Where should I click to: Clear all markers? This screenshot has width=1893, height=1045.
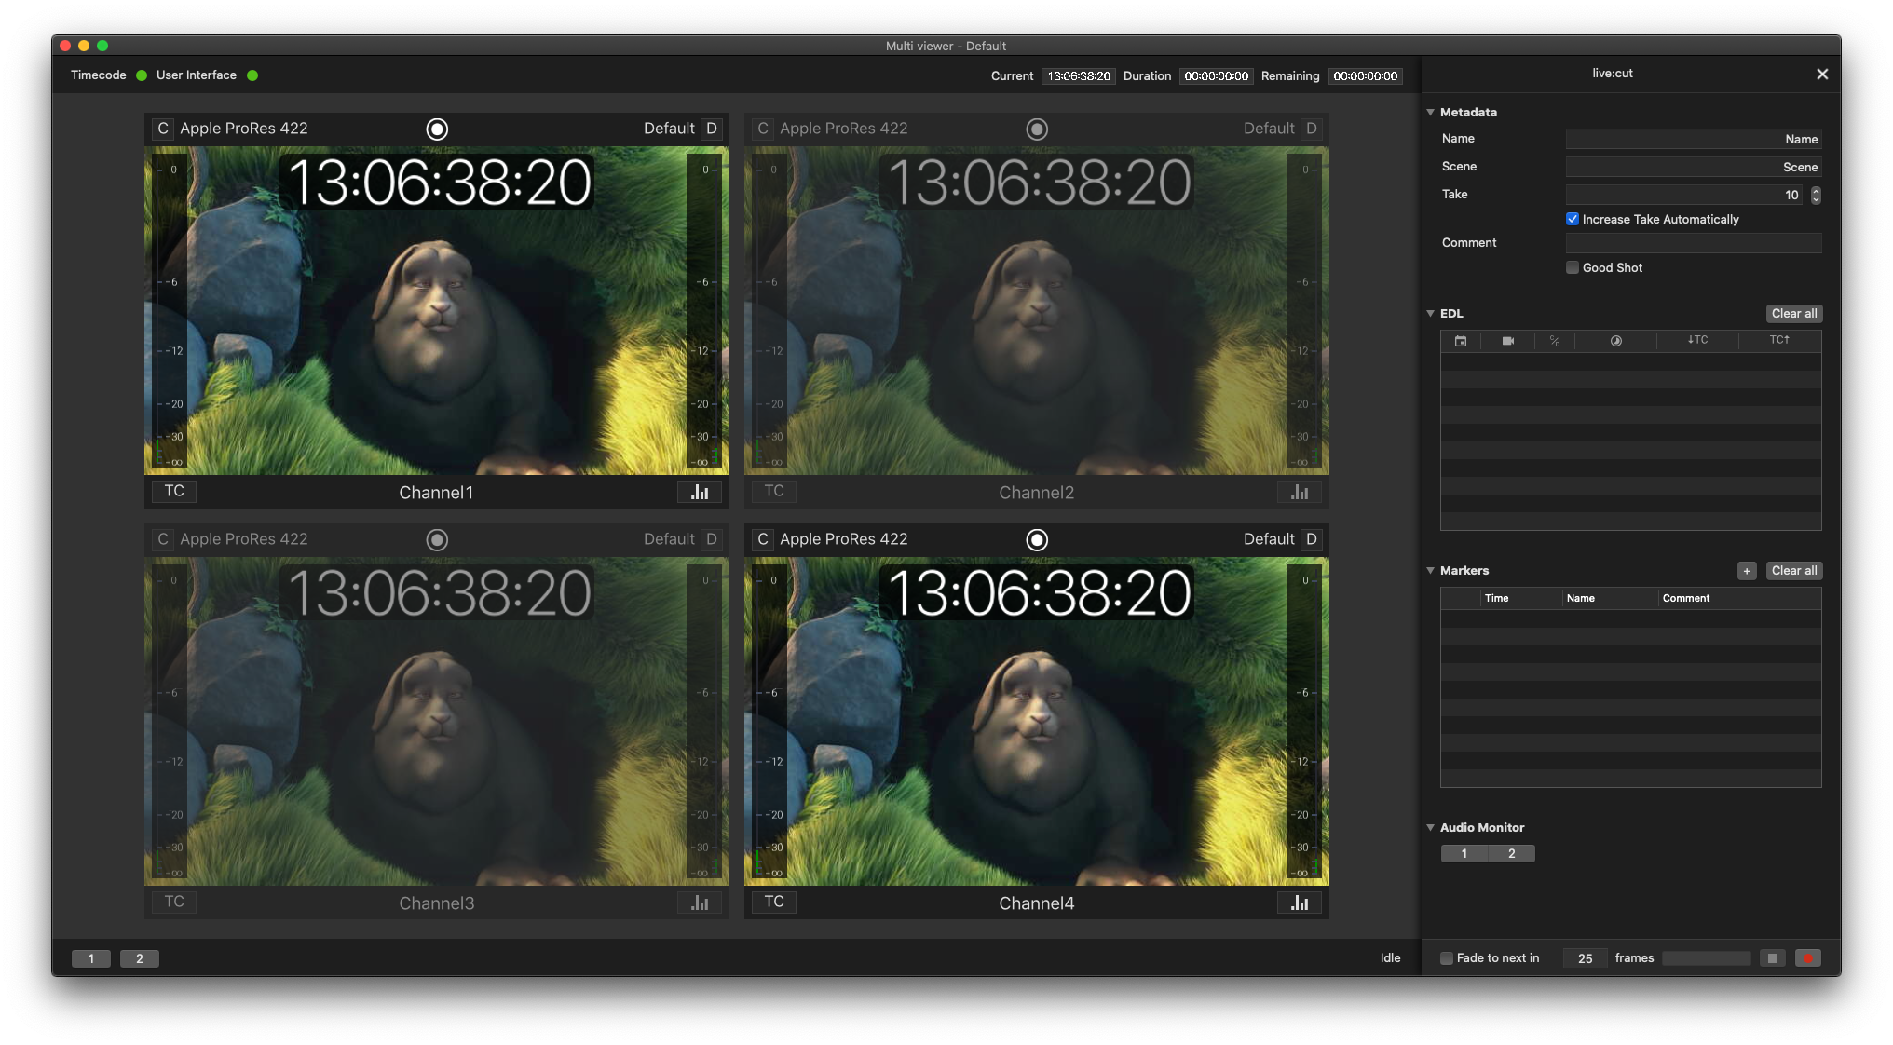tap(1794, 571)
